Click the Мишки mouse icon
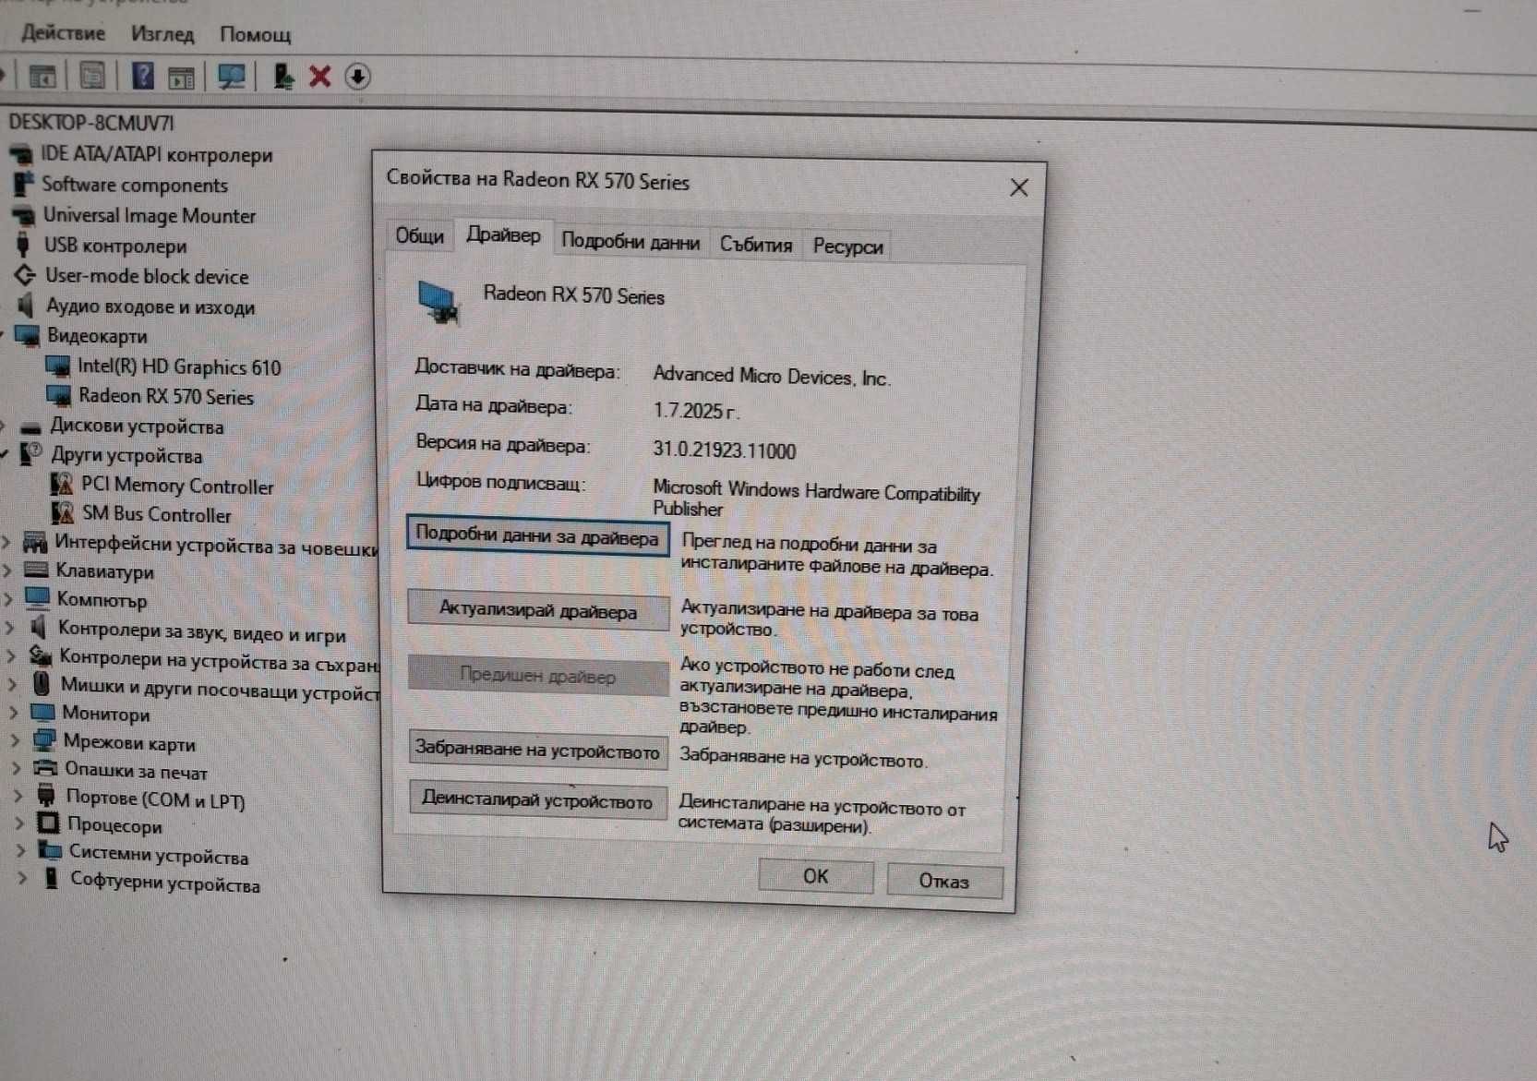The width and height of the screenshot is (1537, 1081). click(42, 684)
